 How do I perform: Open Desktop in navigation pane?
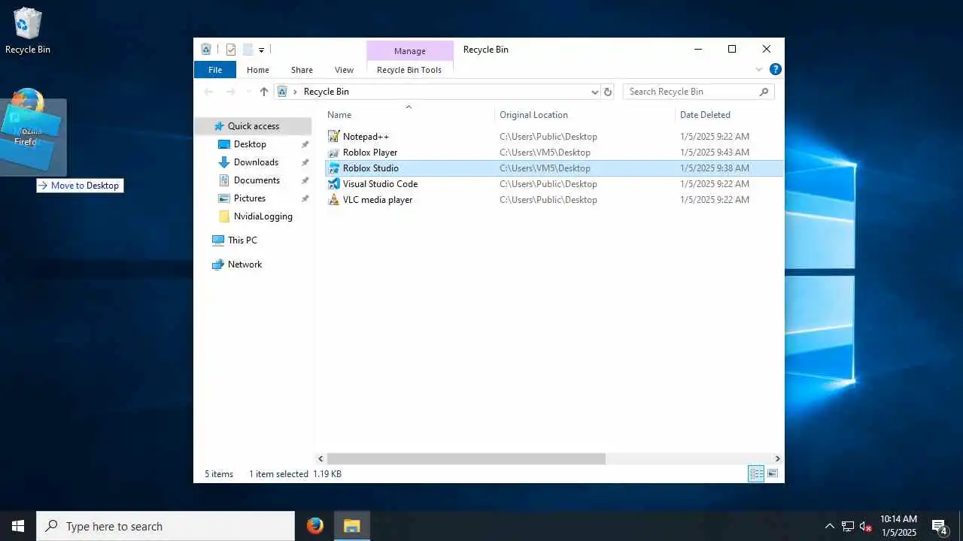click(250, 144)
